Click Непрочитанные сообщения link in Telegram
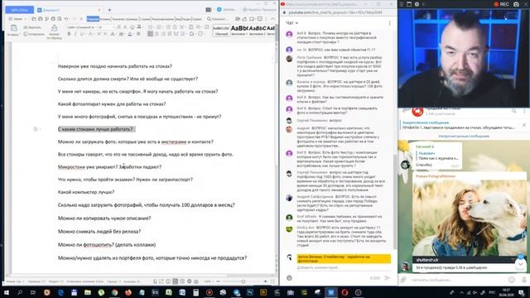530x298 pixels. point(464,136)
